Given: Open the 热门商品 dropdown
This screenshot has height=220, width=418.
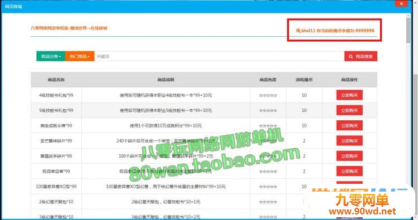Looking at the screenshot, I should tap(80, 56).
